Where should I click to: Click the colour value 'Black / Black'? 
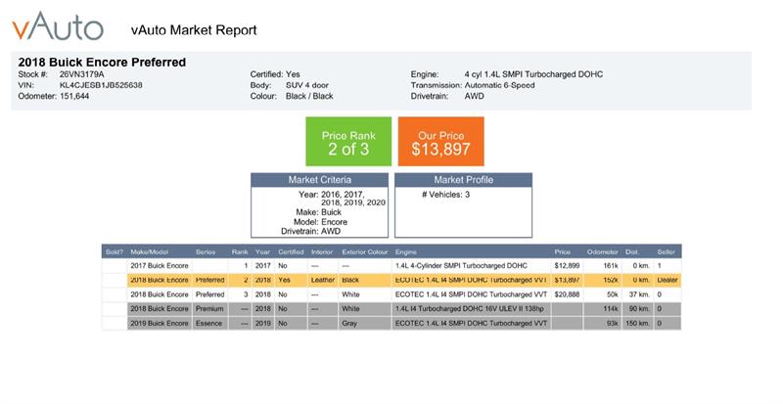pos(309,97)
